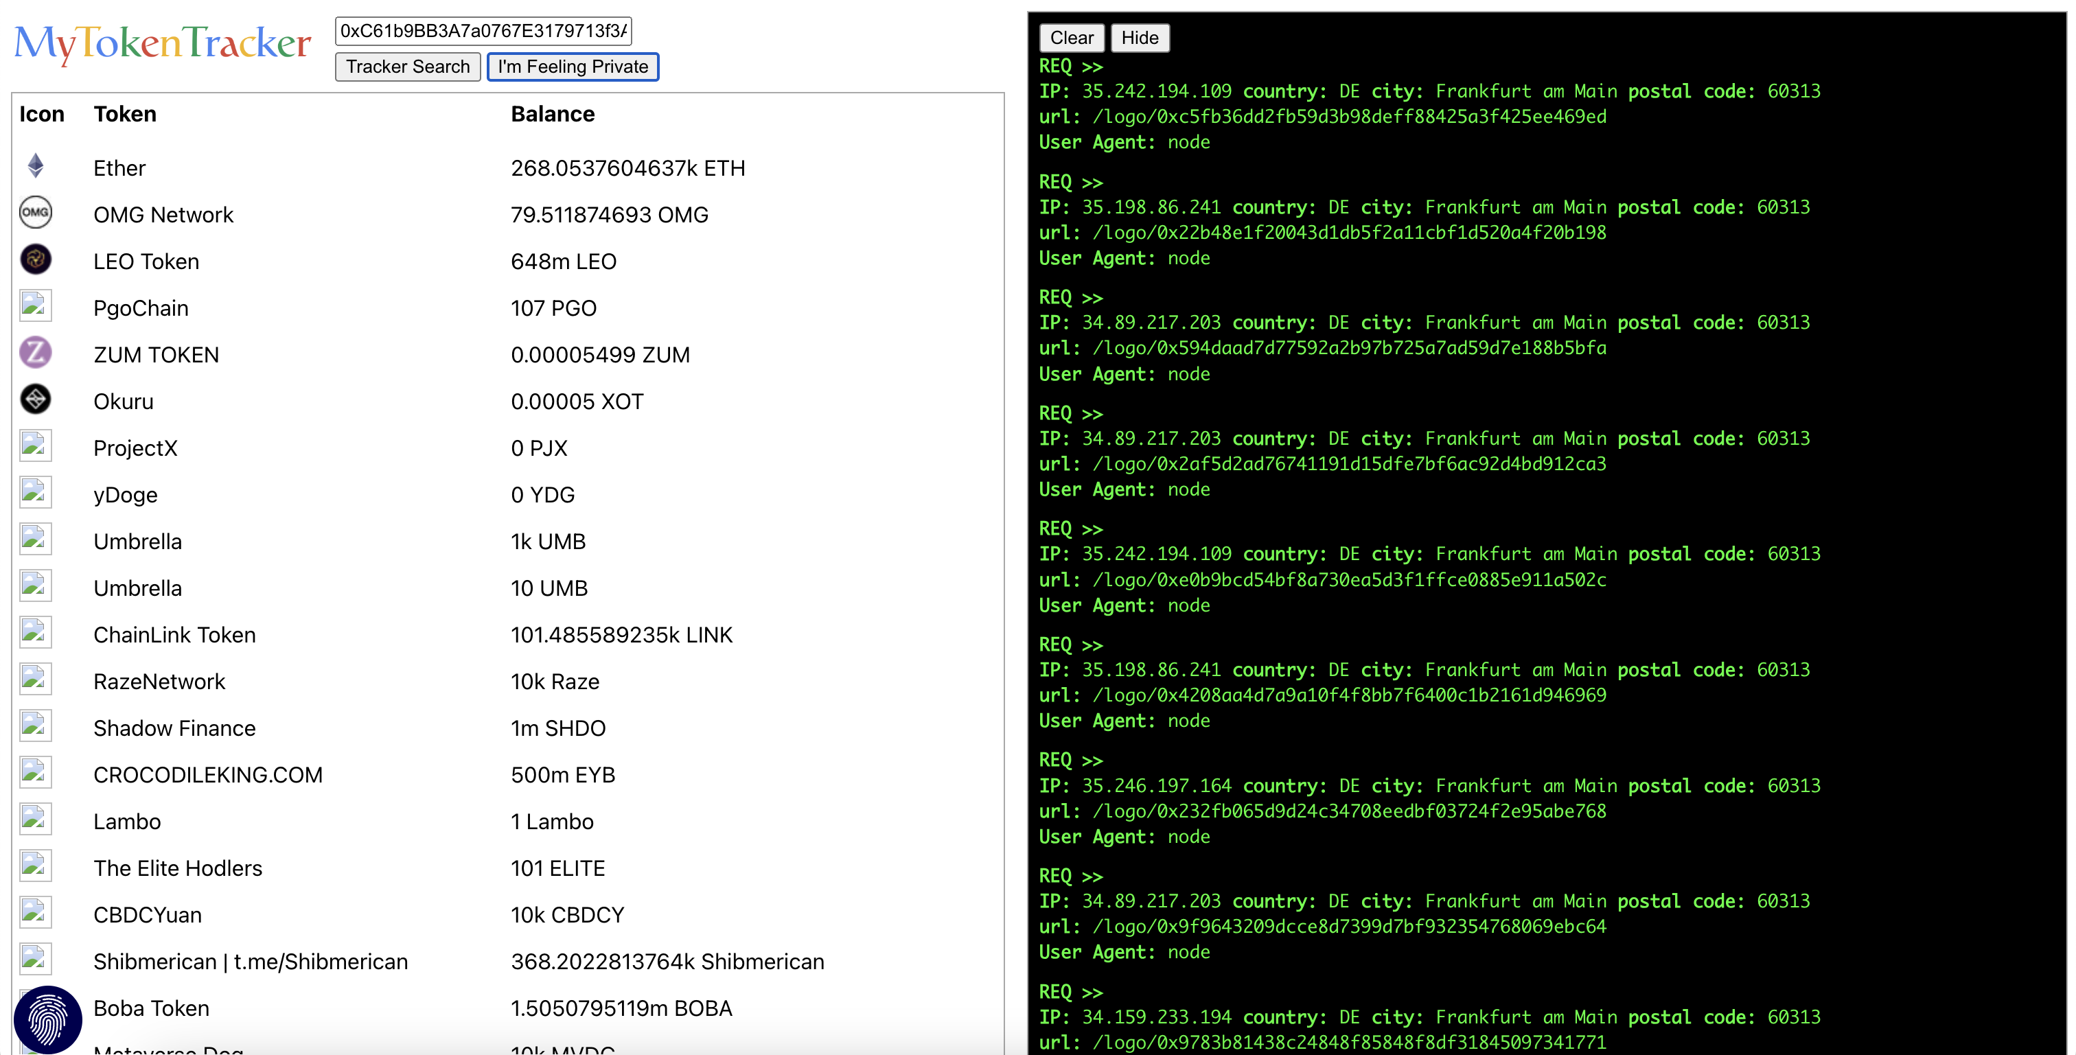The height and width of the screenshot is (1055, 2076).
Task: Click the IP 34.159.233.194 log line
Action: (1430, 1017)
